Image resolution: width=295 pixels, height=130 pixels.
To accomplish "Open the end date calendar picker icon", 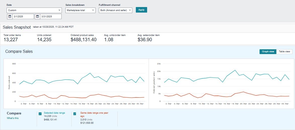I will (x=37, y=17).
